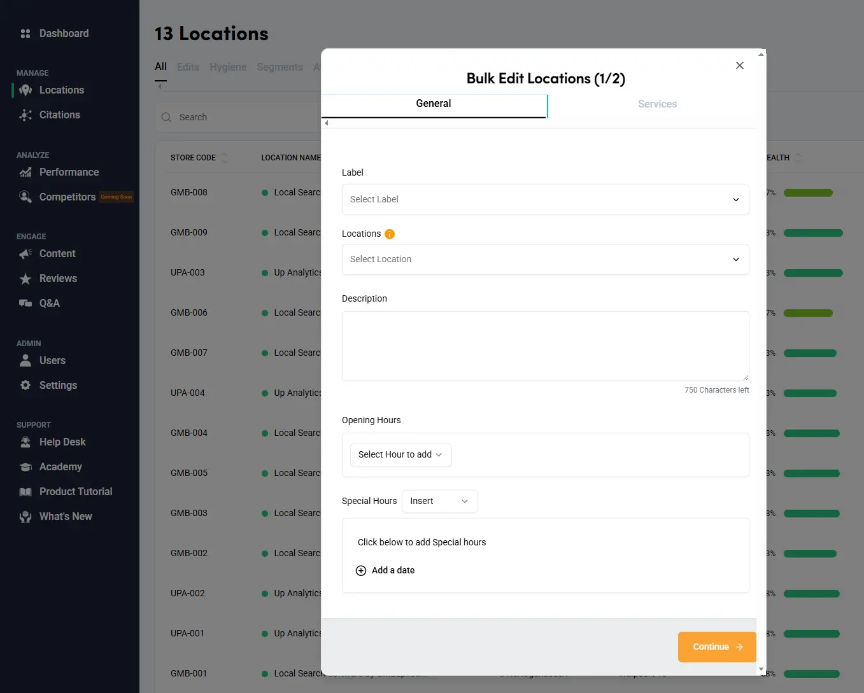Click into the Description text area
The image size is (864, 693).
(x=545, y=346)
